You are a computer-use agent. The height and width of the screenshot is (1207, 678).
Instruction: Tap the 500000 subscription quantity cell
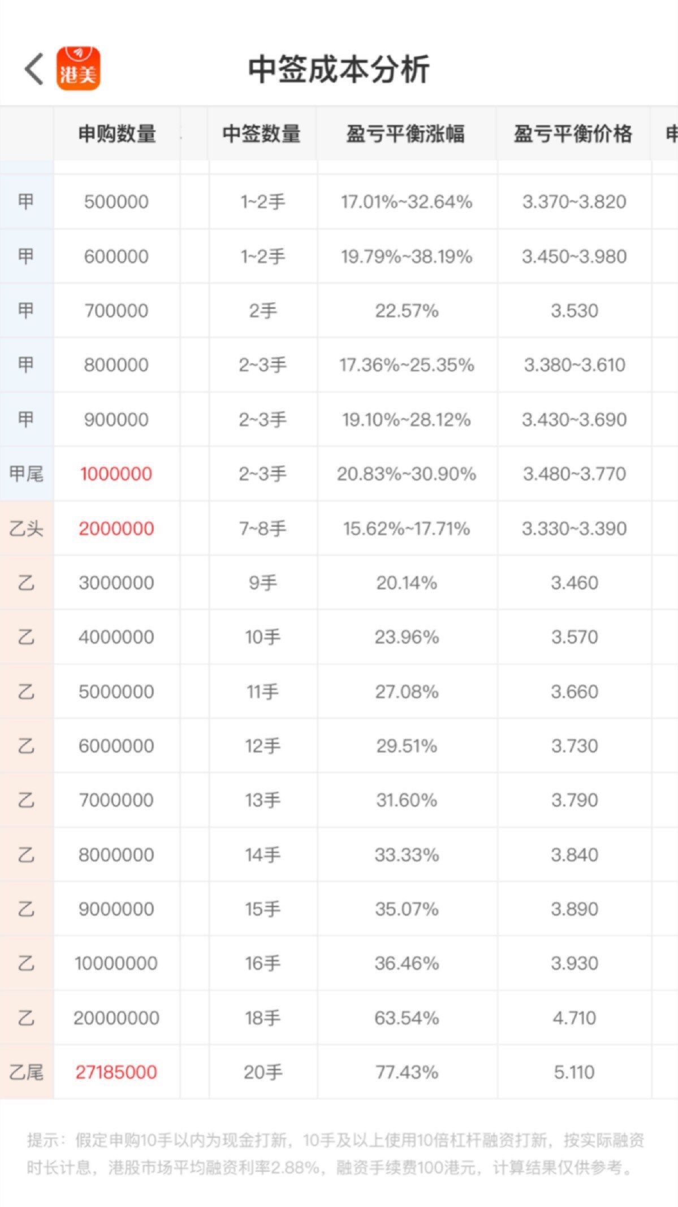click(116, 202)
